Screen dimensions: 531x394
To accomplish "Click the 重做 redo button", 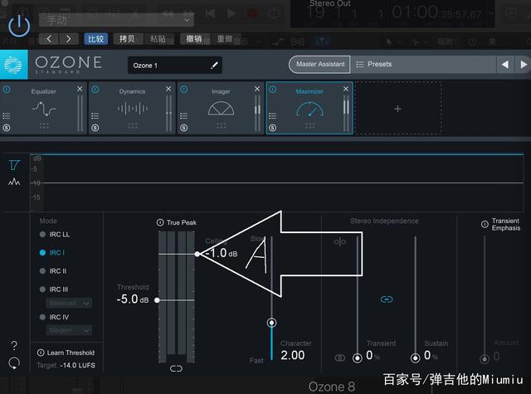I will [x=225, y=39].
